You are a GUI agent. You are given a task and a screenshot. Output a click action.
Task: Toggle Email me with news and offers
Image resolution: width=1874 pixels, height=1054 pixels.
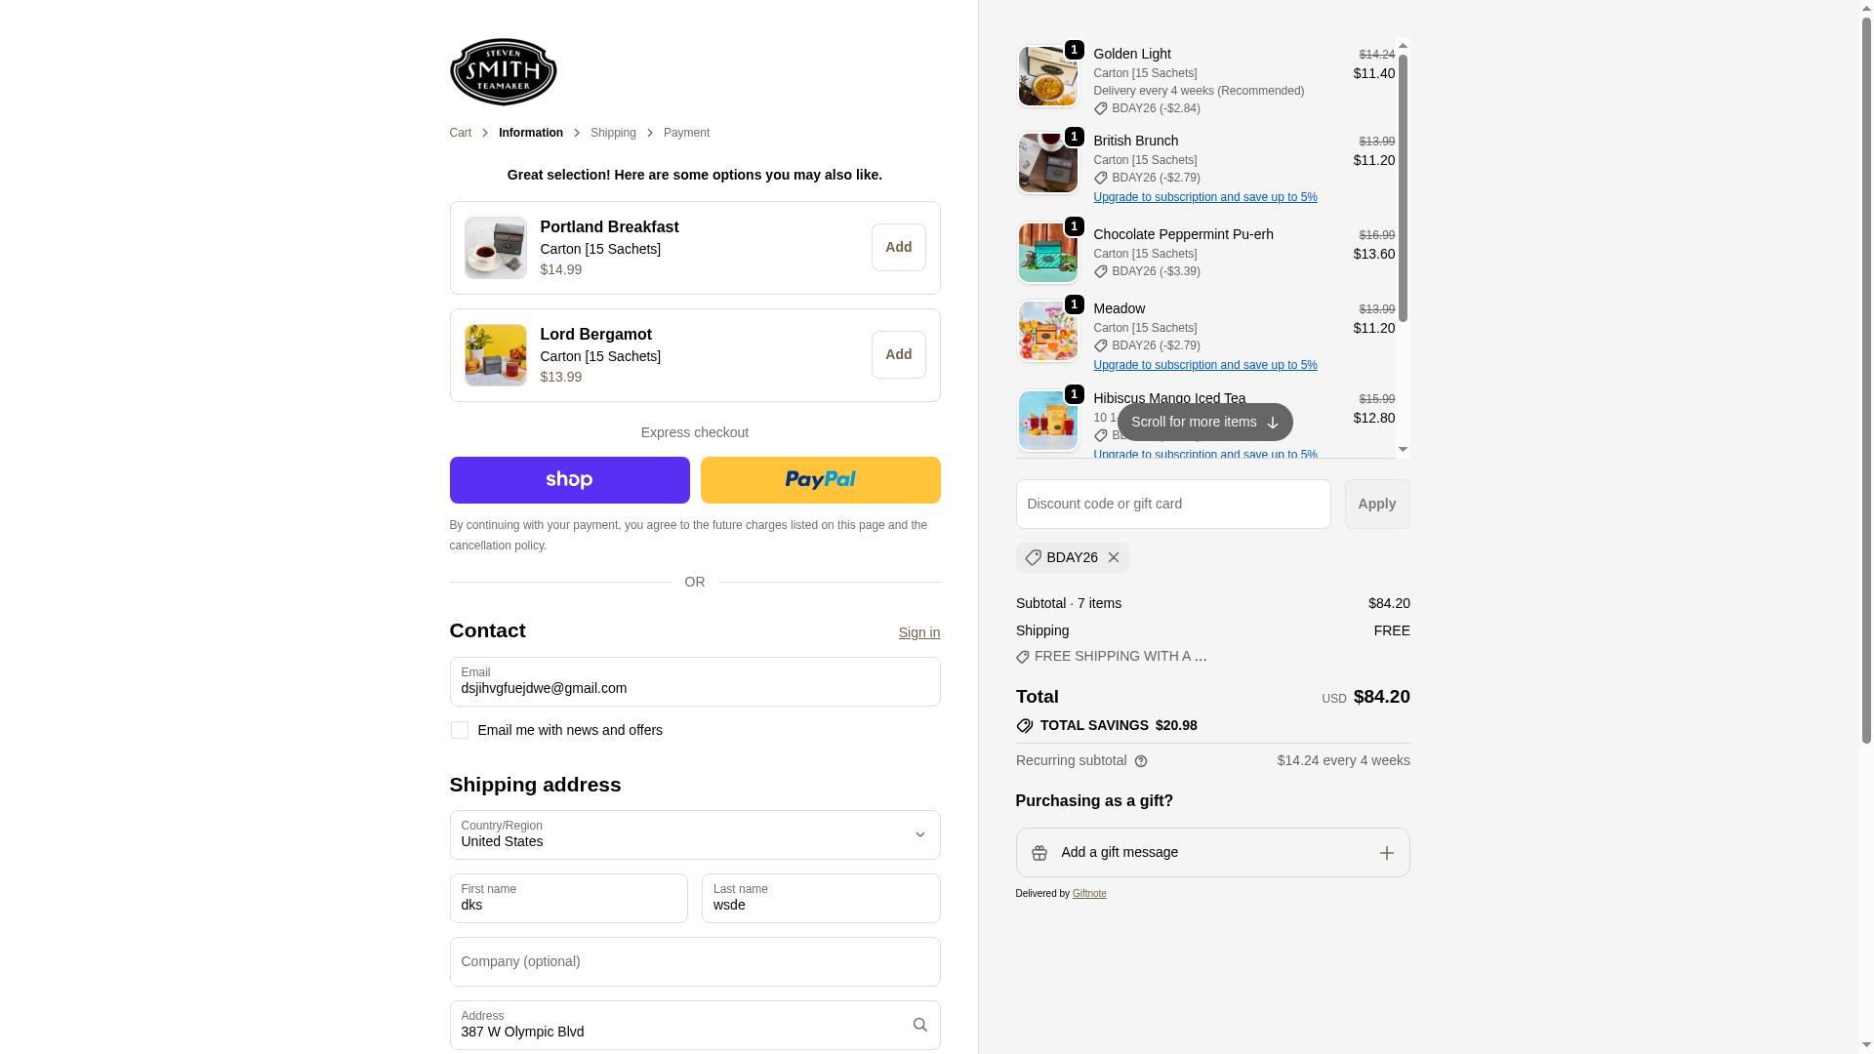click(x=459, y=730)
